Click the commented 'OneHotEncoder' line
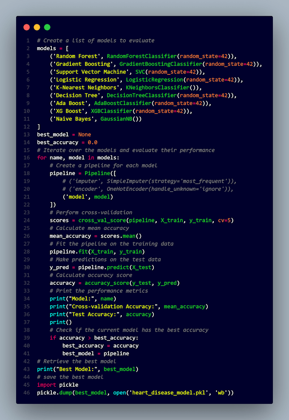289x420 pixels. (148, 189)
